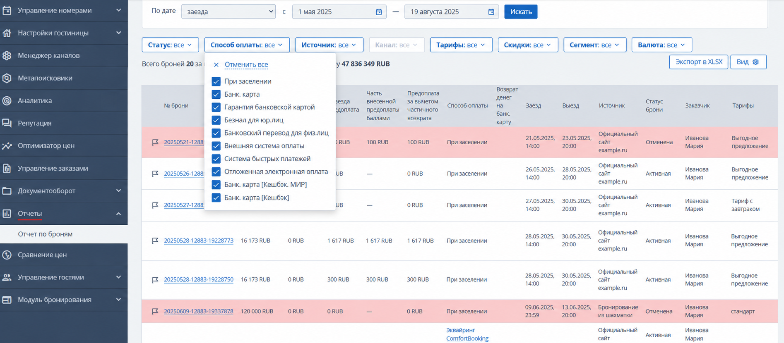Click the Оптимизатор цен chart icon
Screen dimensions: 784x343
point(7,145)
